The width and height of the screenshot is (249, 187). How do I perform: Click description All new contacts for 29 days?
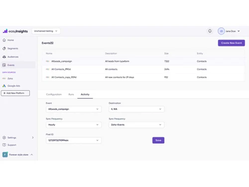point(120,77)
